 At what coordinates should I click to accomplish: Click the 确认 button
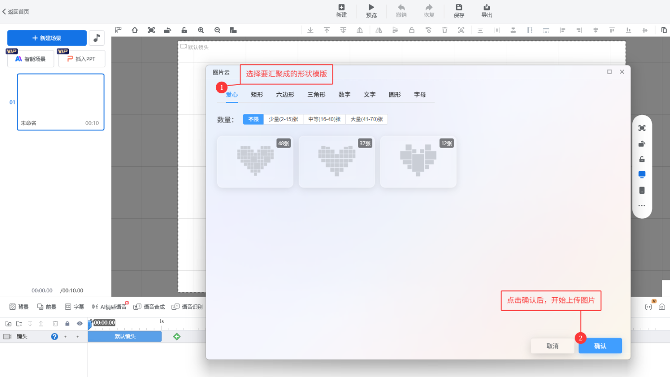click(600, 346)
